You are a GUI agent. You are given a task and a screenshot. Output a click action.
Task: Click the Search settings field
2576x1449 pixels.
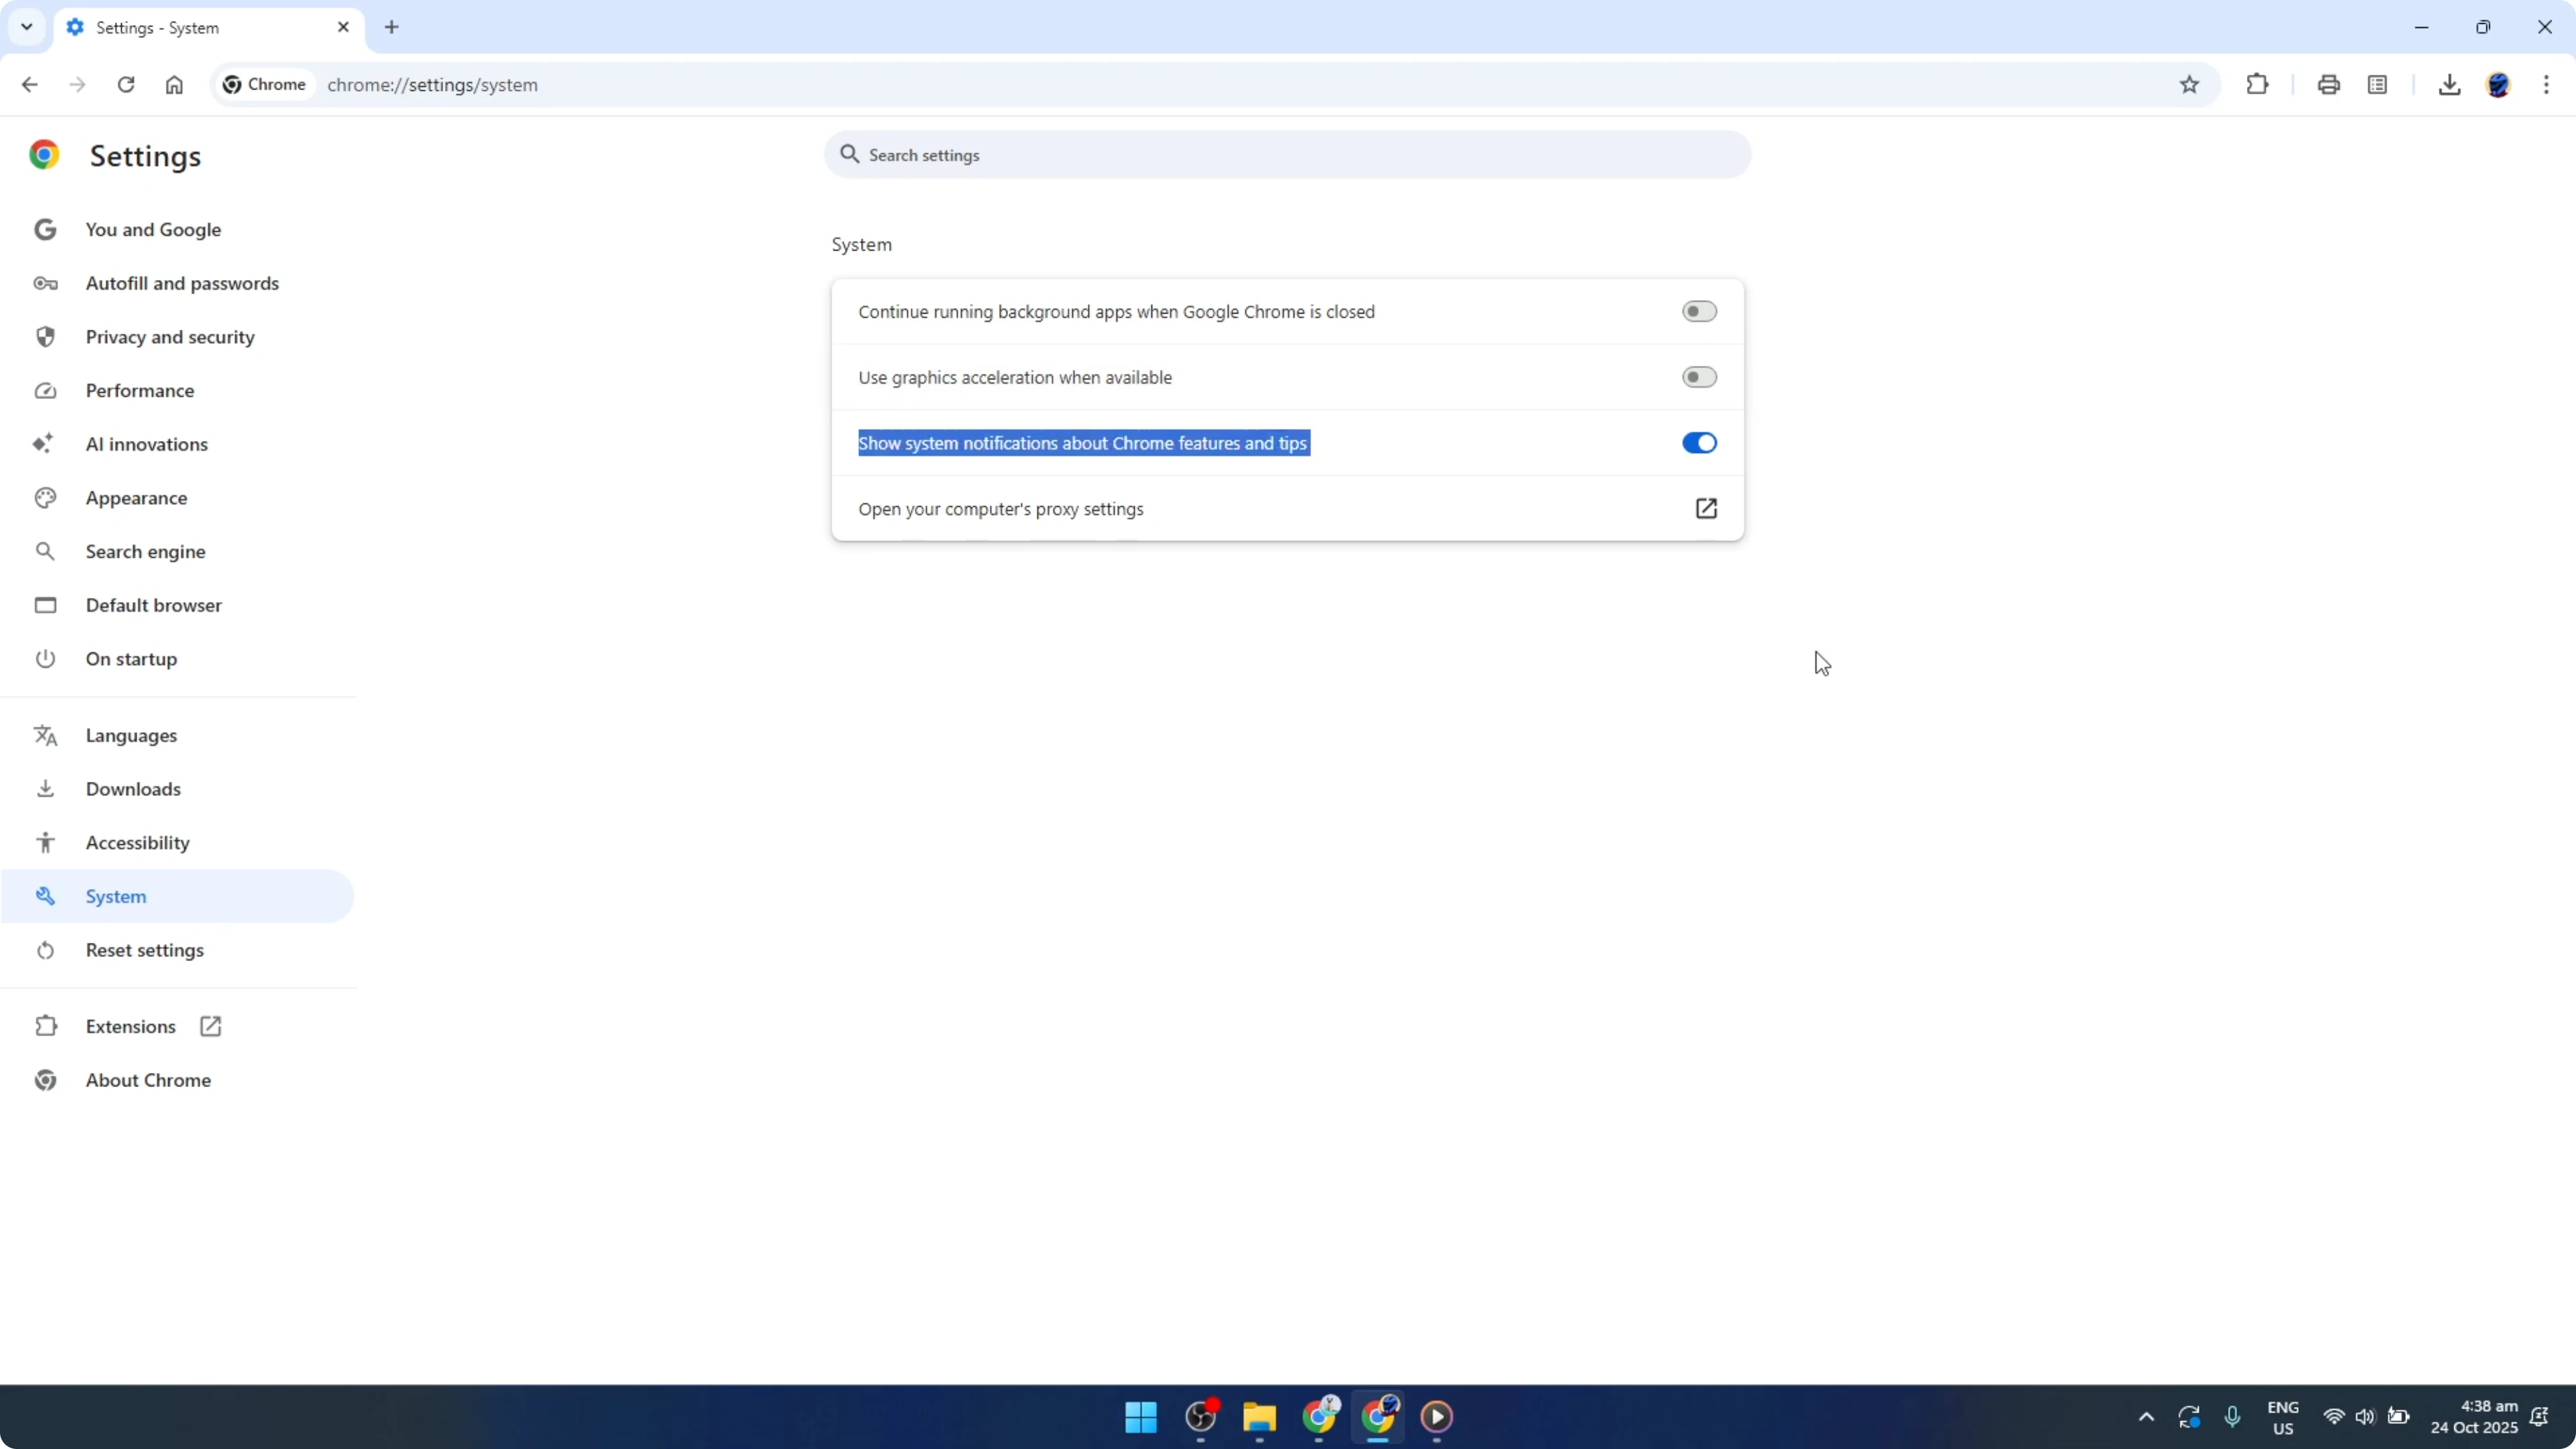[1286, 155]
